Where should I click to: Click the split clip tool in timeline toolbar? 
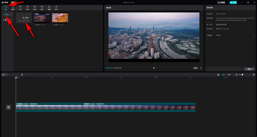coord(22,74)
